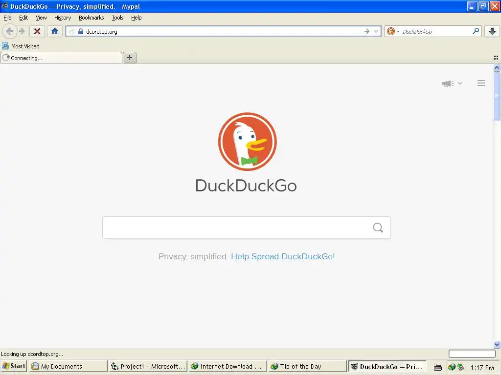501x375 pixels.
Task: Open the hamburger menu on the page
Action: (481, 83)
